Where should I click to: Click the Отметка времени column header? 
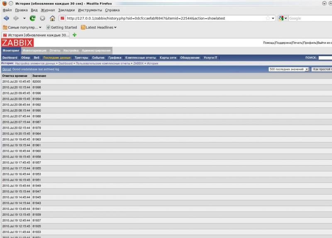(15, 76)
